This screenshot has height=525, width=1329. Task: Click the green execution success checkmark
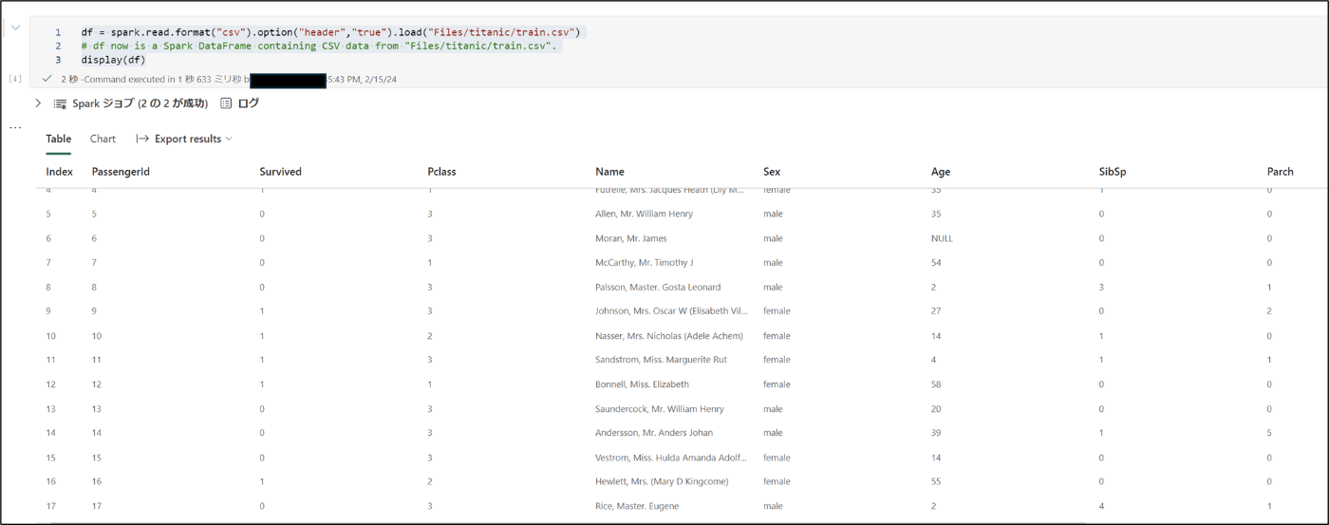pyautogui.click(x=47, y=79)
